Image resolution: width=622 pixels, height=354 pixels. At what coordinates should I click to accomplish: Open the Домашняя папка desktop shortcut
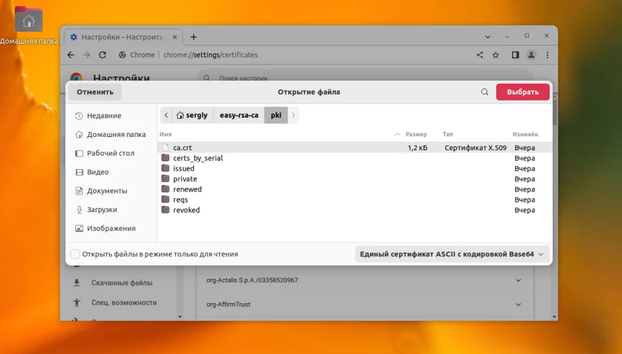[x=29, y=21]
